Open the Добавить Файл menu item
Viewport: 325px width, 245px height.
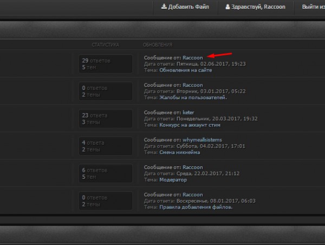point(185,7)
